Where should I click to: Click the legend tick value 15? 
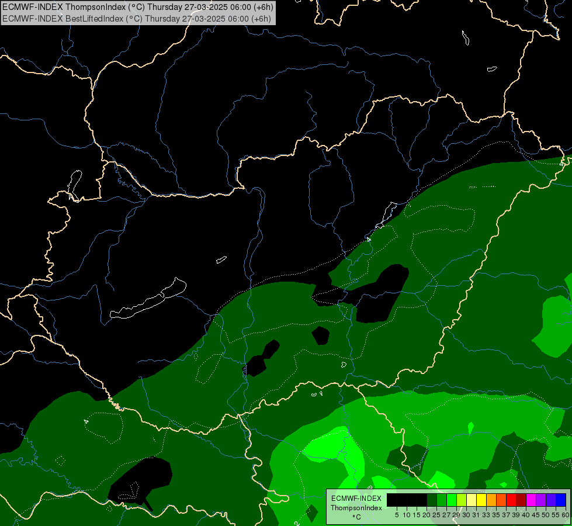(x=417, y=515)
